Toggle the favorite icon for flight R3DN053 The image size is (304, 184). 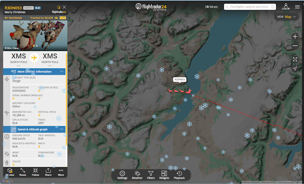[58, 7]
